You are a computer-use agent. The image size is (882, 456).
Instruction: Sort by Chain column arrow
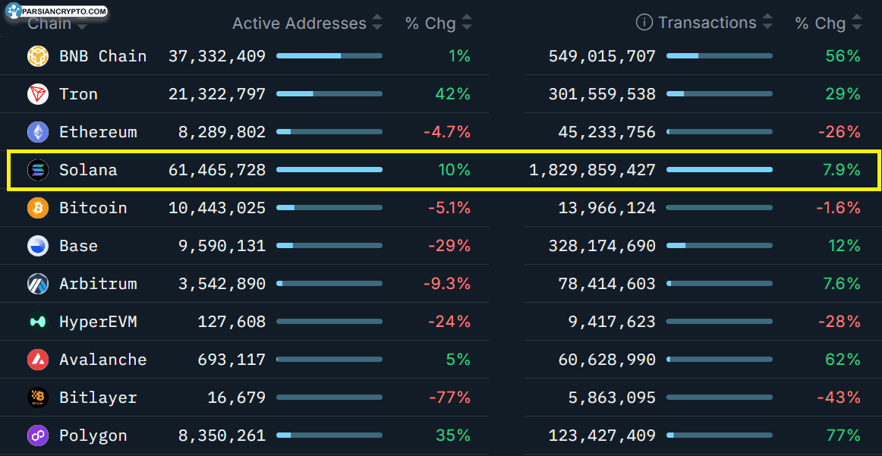pos(82,26)
